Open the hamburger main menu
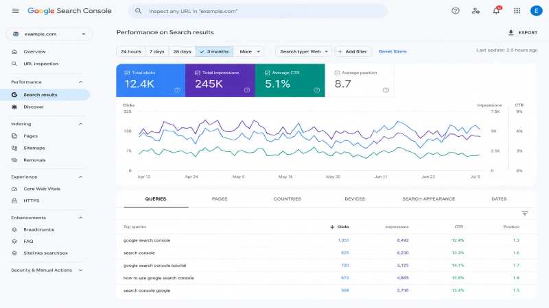This screenshot has height=308, width=549. coord(15,11)
